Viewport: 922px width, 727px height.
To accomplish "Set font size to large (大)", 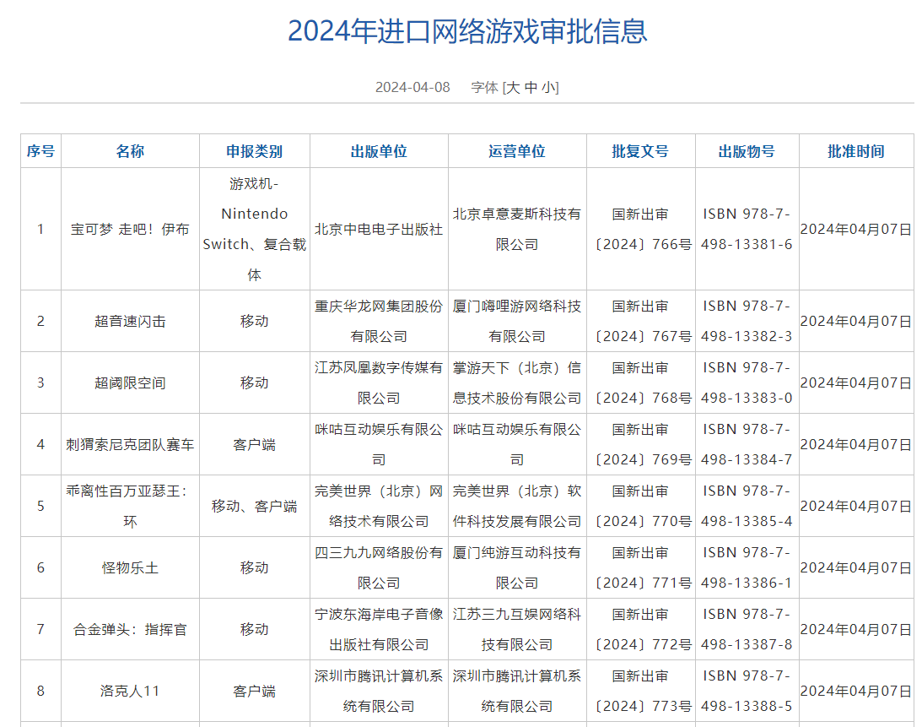I will coord(513,88).
